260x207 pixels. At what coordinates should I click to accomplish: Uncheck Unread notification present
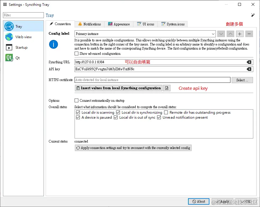[x=159, y=117]
